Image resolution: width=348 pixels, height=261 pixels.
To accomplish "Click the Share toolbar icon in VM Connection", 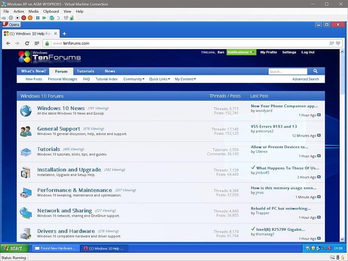I will (x=72, y=18).
